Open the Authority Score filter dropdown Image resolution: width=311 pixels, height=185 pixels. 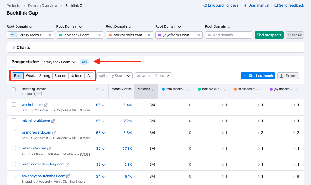click(x=114, y=76)
